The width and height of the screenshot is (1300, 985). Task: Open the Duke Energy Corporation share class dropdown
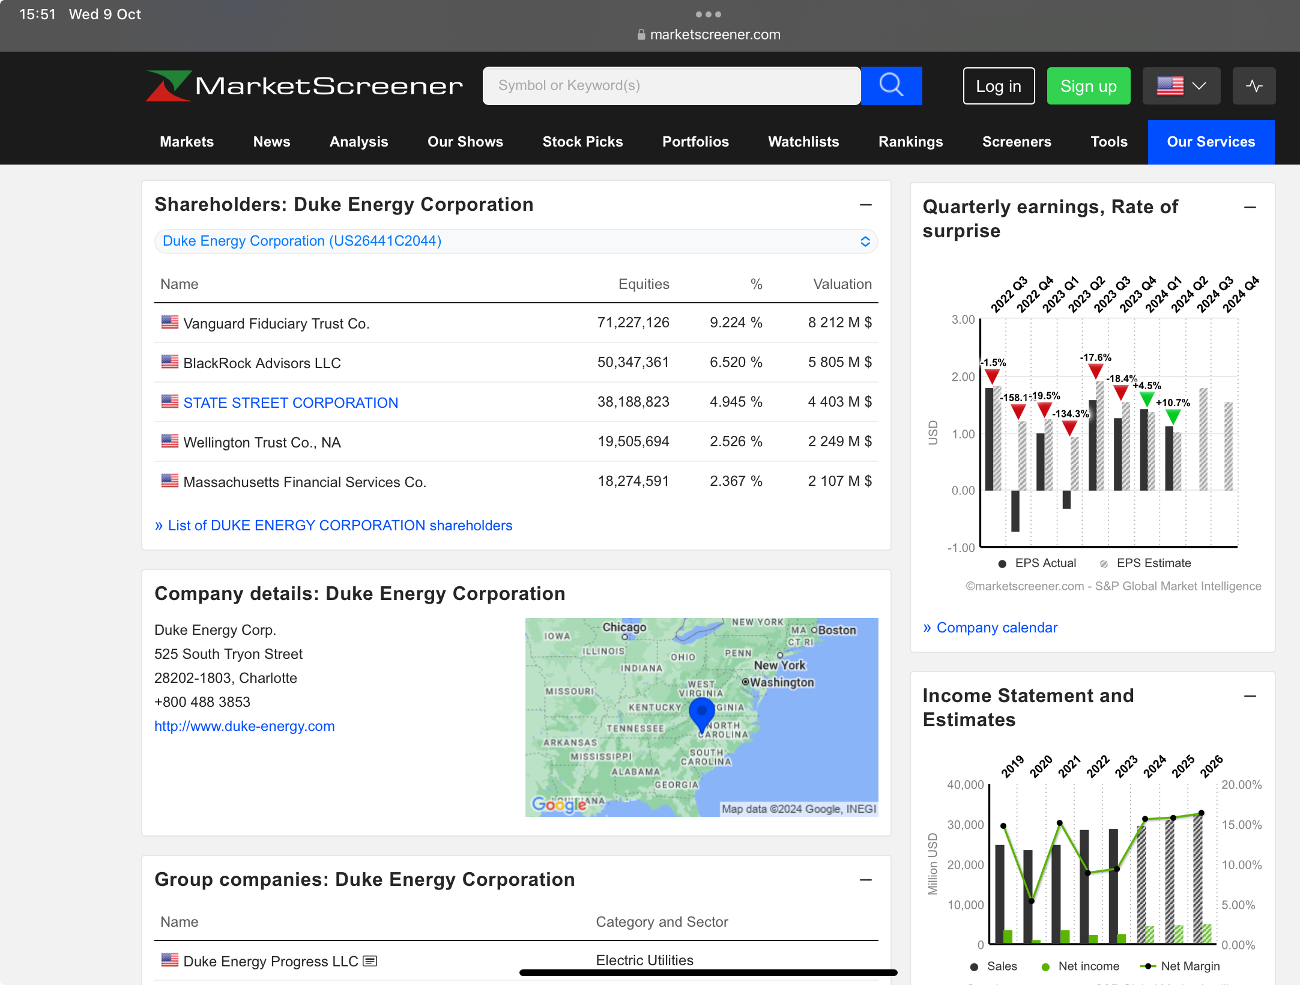(516, 241)
